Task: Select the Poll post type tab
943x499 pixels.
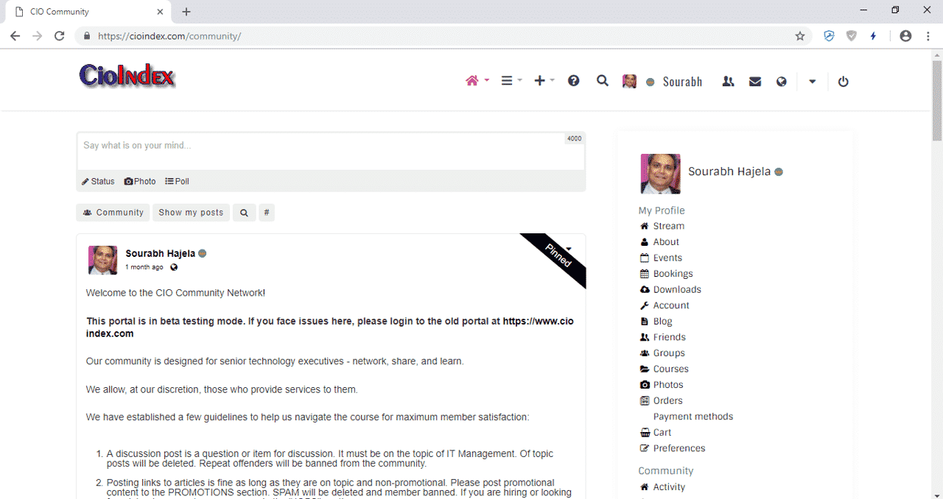Action: tap(177, 181)
